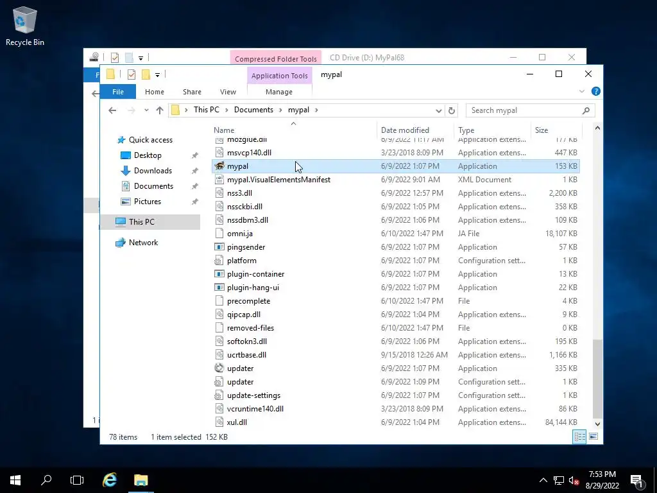Viewport: 657px width, 493px height.
Task: Open Pictures in navigation pane
Action: [148, 202]
